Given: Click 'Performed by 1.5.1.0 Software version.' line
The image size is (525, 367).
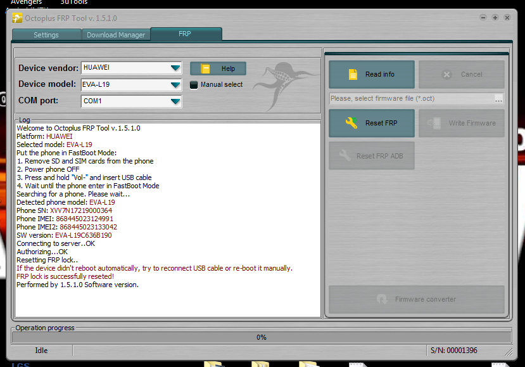Looking at the screenshot, I should [x=78, y=285].
